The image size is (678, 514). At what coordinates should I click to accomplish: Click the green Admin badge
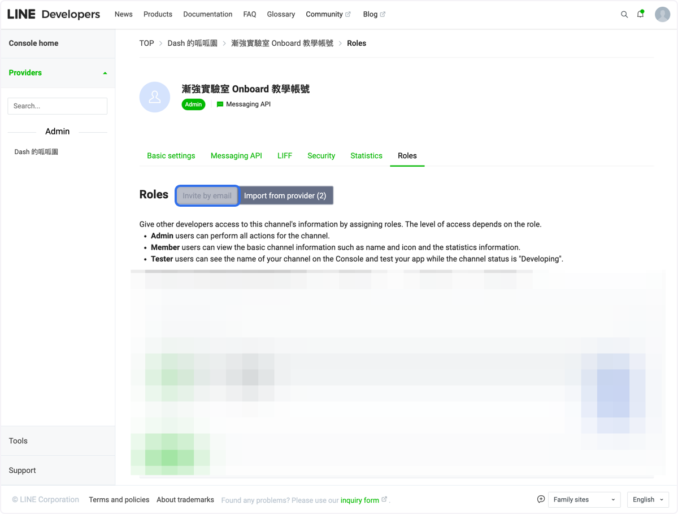pyautogui.click(x=193, y=104)
